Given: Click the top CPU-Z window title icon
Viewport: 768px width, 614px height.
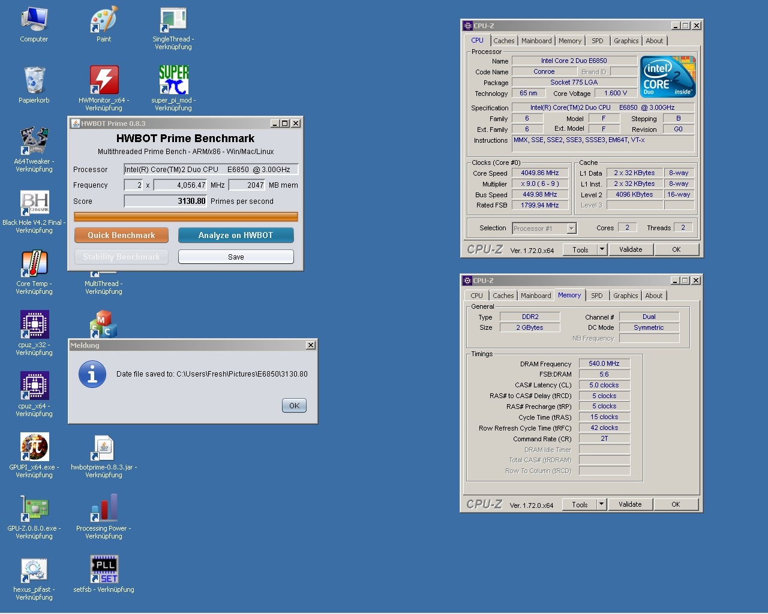Looking at the screenshot, I should pos(468,26).
